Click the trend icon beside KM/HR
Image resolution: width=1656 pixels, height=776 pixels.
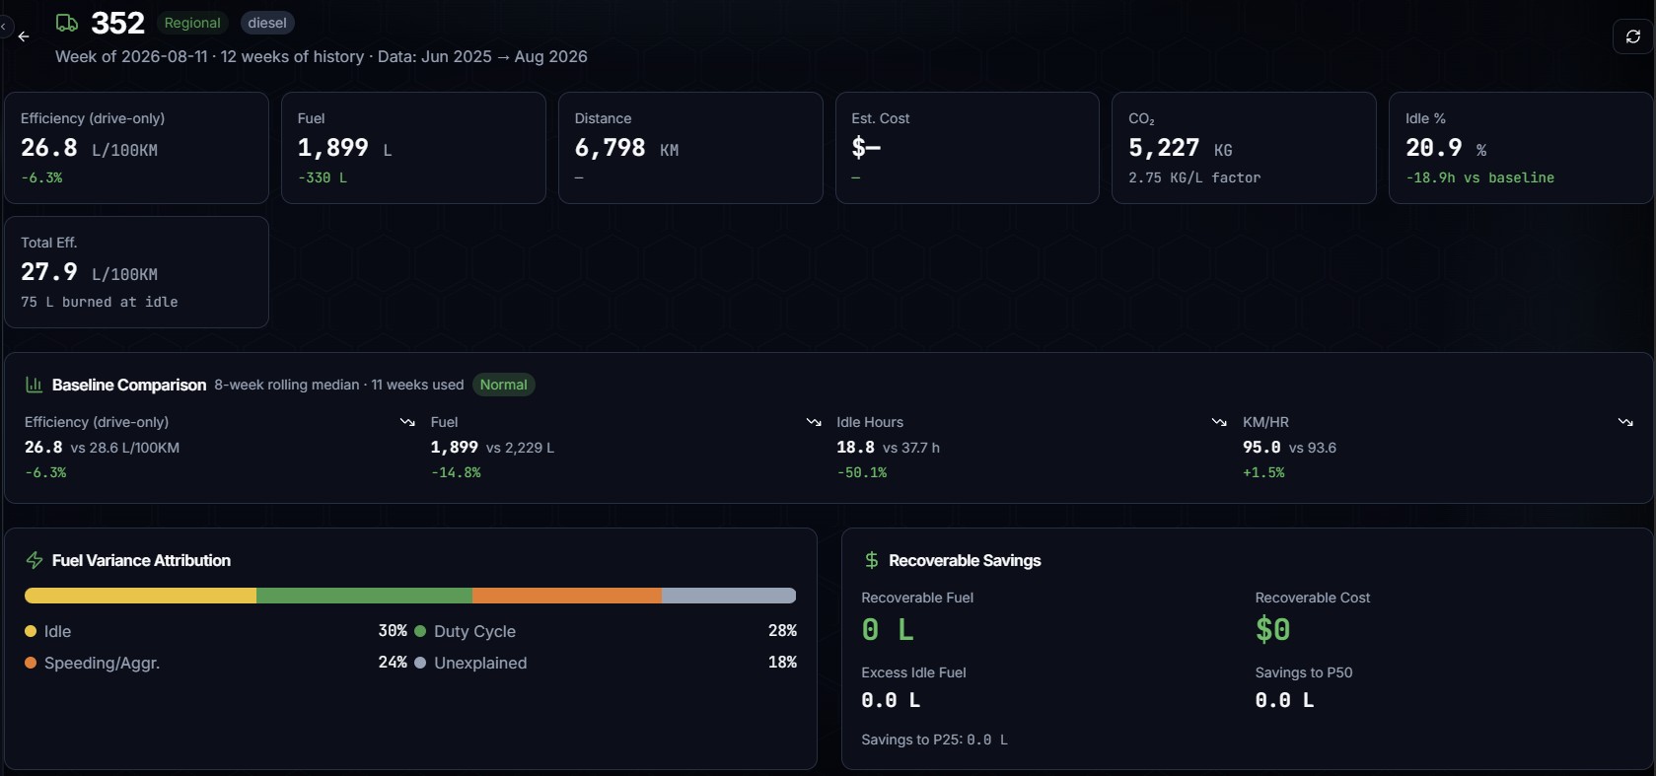(1625, 422)
